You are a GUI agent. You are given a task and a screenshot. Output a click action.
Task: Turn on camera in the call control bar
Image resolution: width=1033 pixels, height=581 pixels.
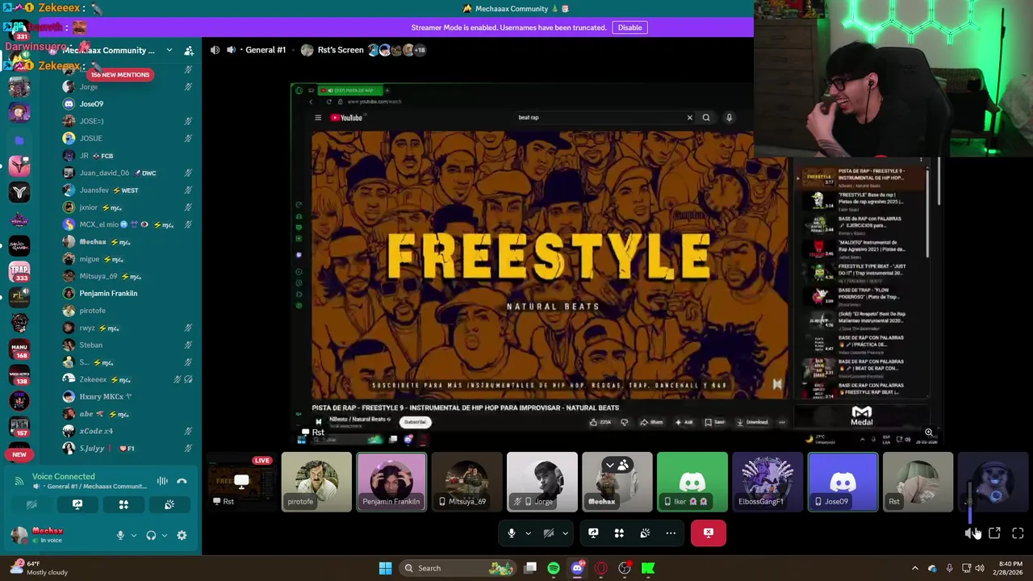click(548, 533)
